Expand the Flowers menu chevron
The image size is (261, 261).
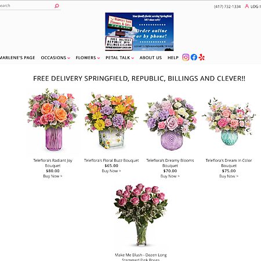click(99, 58)
